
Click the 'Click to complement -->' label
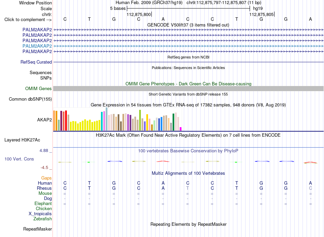pos(28,20)
